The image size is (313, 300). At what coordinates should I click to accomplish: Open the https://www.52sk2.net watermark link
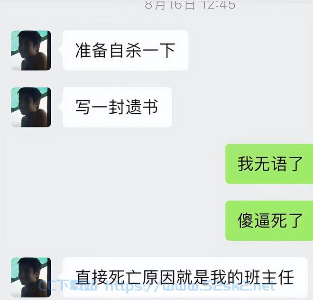pos(190,286)
